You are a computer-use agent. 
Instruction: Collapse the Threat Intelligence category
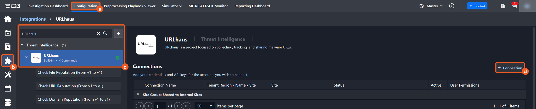(22, 45)
